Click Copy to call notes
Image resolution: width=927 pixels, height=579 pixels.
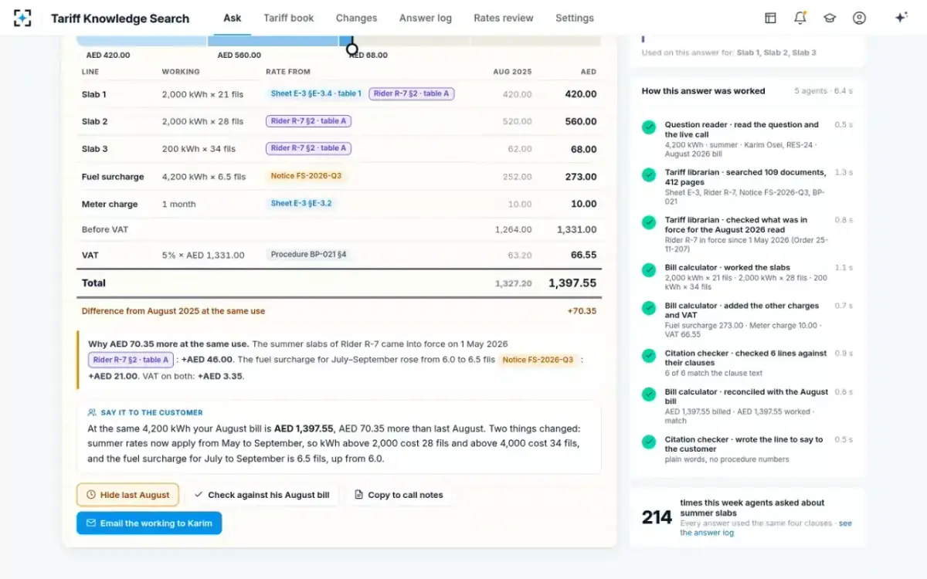click(399, 495)
